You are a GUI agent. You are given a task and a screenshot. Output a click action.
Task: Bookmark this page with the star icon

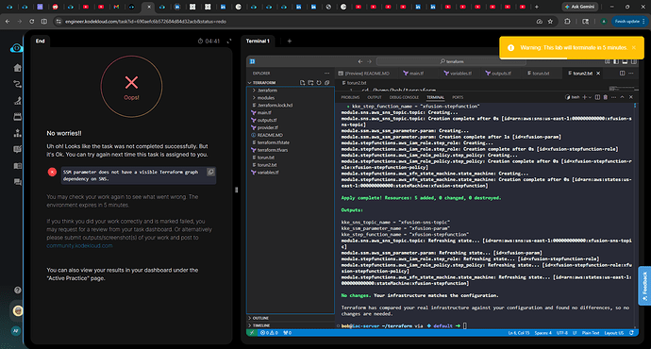tap(550, 21)
